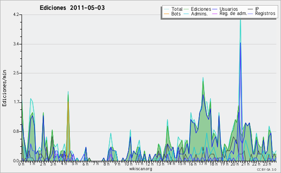Screen dimensions: 281x173
Task: Click the Ediciones/min axis label
Action: click(4, 88)
